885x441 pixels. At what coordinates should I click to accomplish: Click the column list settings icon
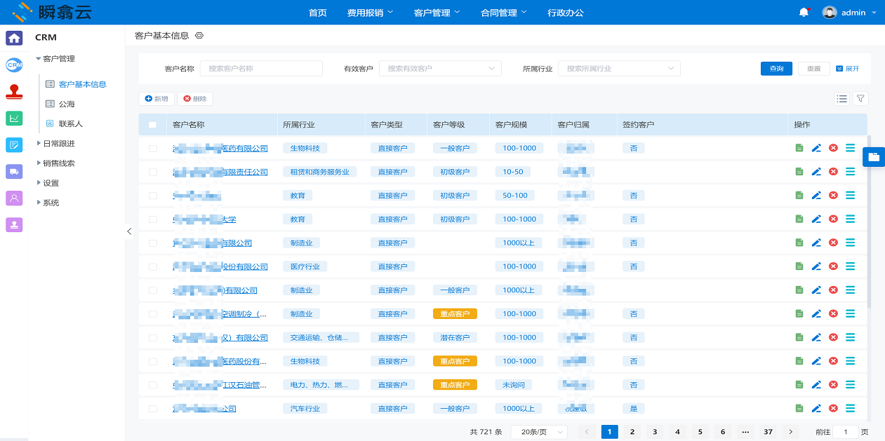point(842,99)
